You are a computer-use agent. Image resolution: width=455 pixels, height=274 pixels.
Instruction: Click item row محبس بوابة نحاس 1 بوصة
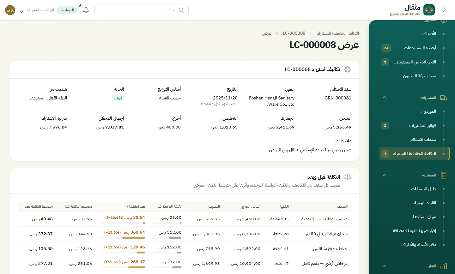[185, 219]
